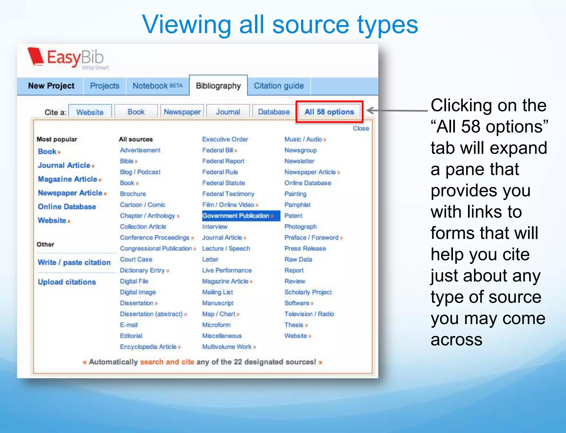Select Journal Article under Most popular

[x=64, y=165]
